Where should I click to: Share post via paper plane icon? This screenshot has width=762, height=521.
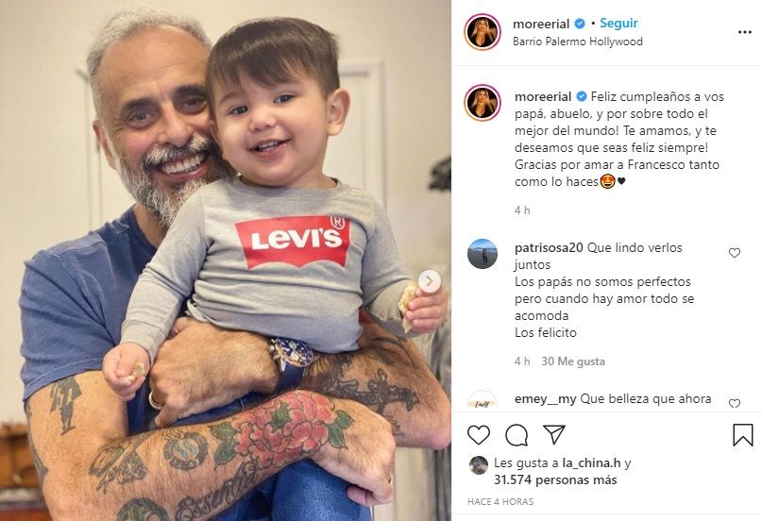(553, 434)
